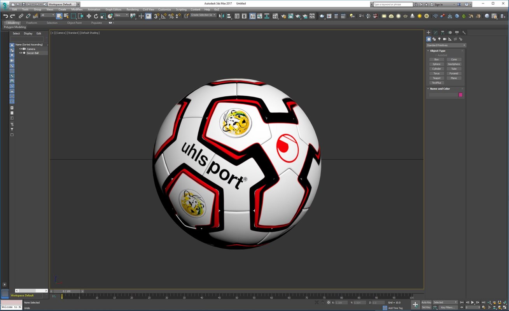Switch to the Freeform ribbon tab
The image size is (509, 311).
(31, 23)
